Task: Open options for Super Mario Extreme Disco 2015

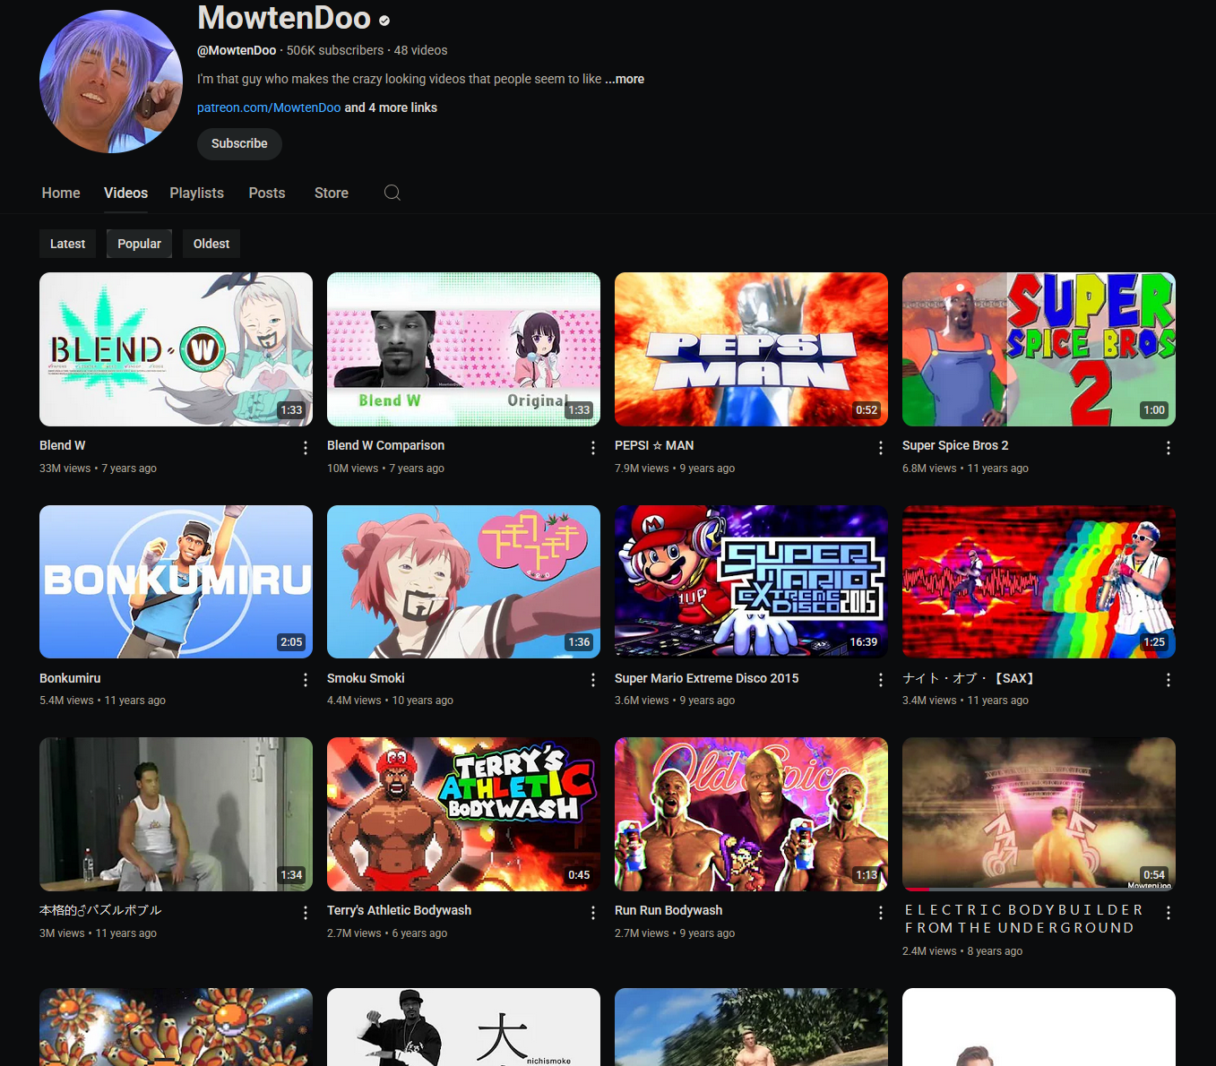Action: click(881, 680)
